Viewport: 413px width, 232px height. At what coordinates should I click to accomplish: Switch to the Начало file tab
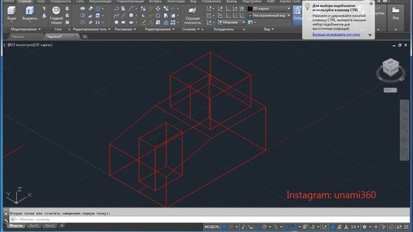pyautogui.click(x=18, y=37)
